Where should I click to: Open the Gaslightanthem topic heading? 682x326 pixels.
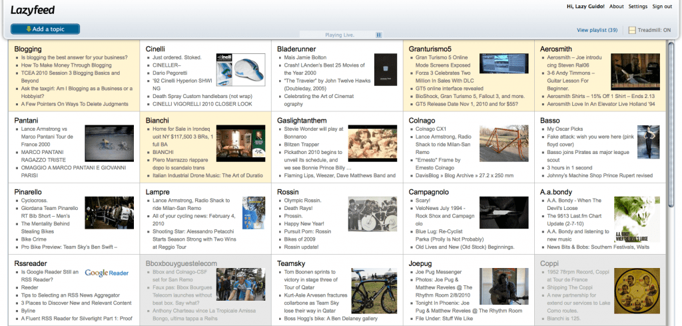[x=302, y=121]
